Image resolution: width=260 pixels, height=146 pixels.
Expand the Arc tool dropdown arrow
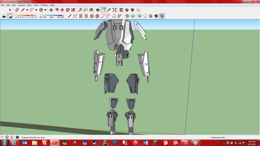(36, 10)
